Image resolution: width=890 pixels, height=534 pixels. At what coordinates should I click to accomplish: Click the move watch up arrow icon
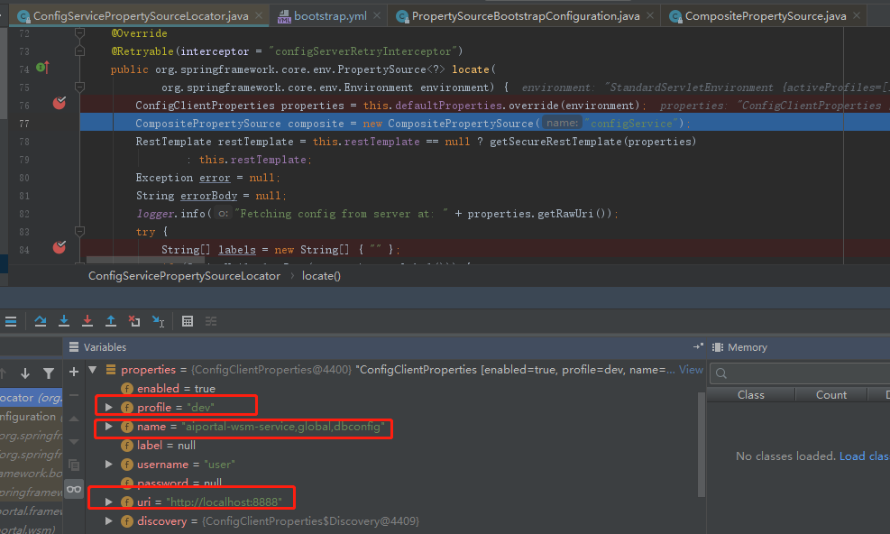74,419
